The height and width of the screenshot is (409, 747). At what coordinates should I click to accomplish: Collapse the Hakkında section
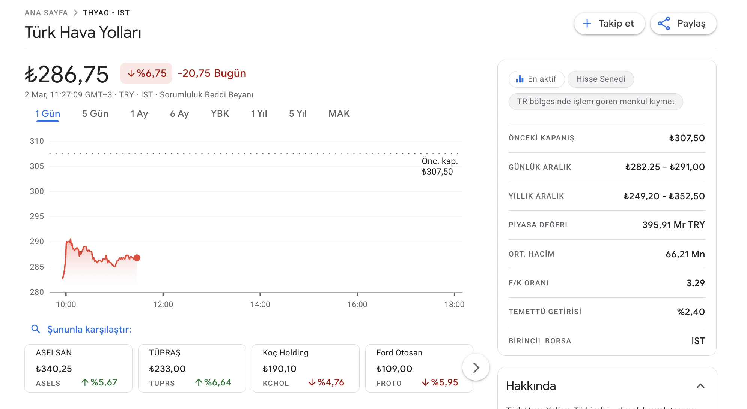[700, 386]
